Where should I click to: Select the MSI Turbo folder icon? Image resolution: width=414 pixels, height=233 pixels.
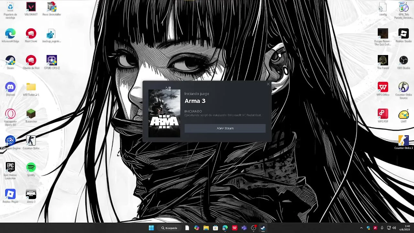(31, 89)
